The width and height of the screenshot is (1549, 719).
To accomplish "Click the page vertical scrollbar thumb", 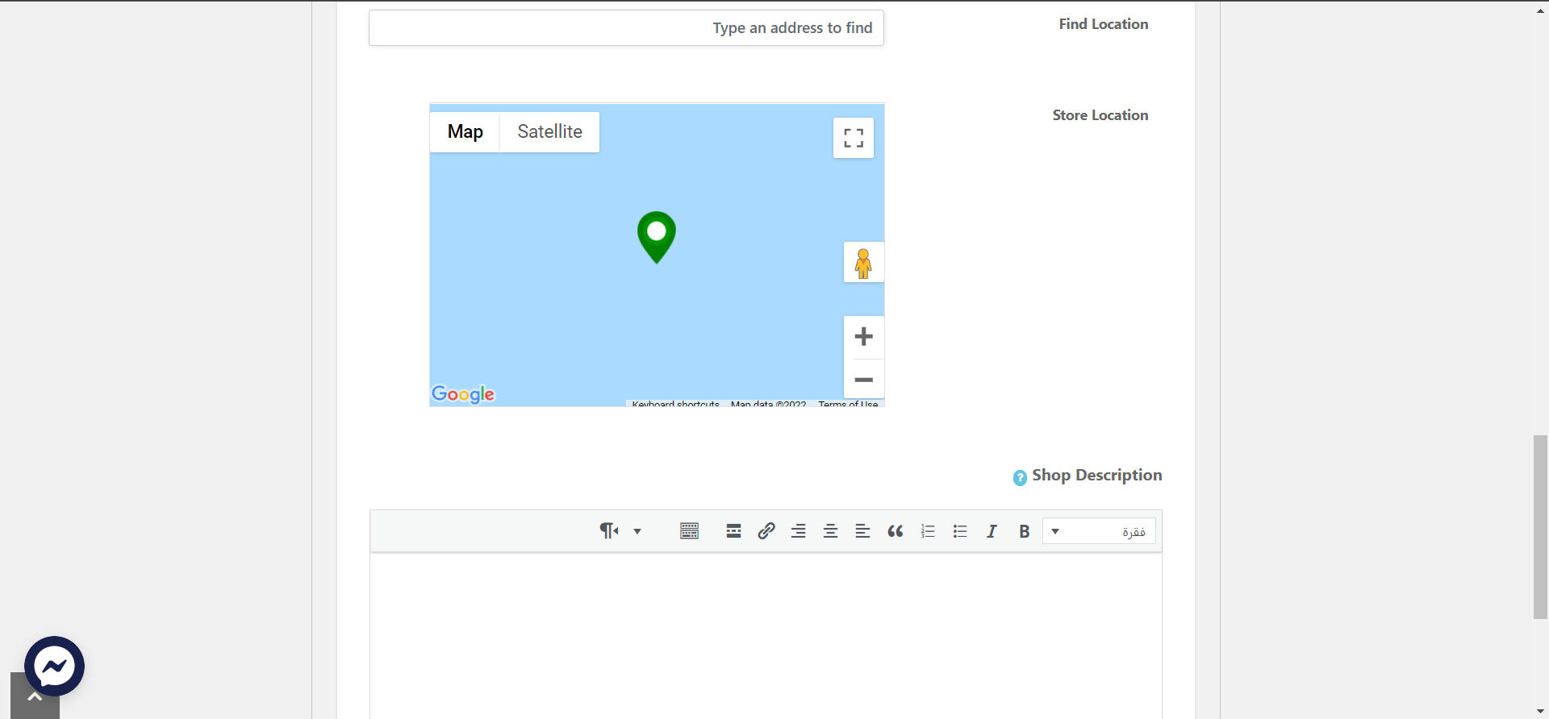I will coord(1540,527).
